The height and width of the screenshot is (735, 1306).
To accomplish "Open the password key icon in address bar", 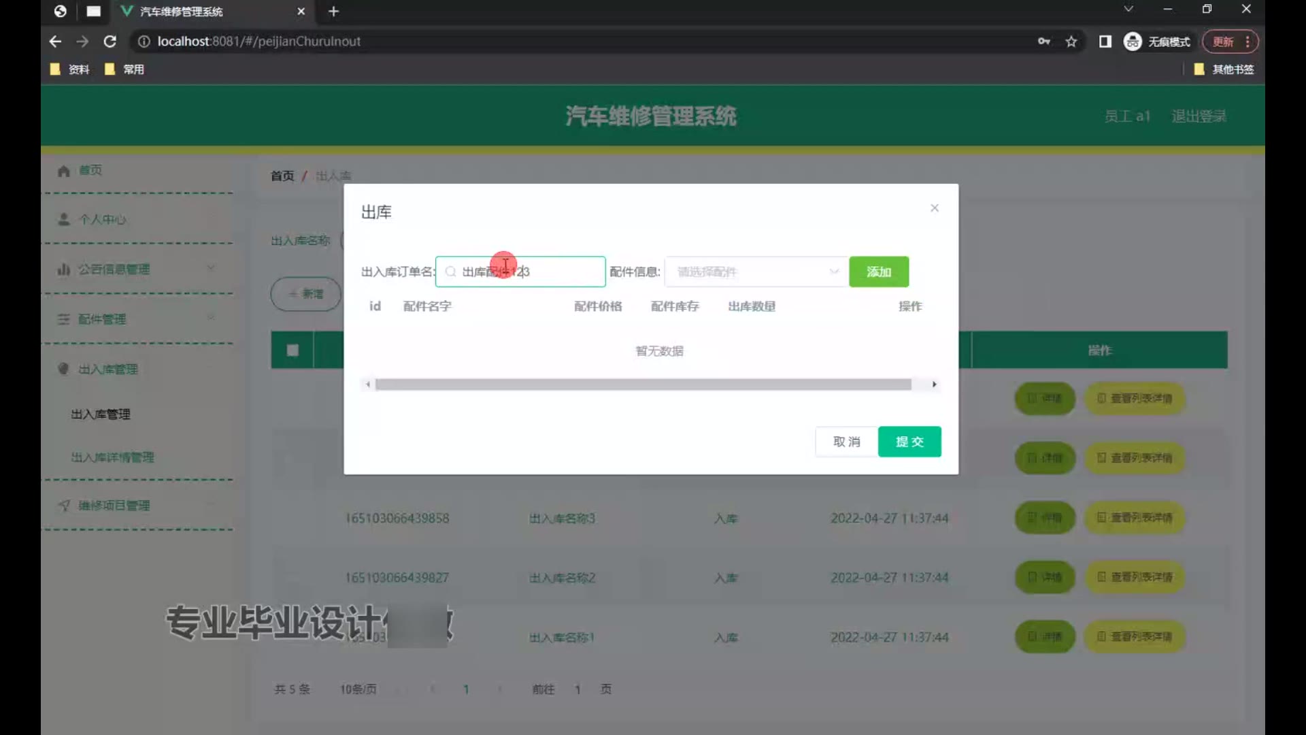I will pyautogui.click(x=1044, y=42).
